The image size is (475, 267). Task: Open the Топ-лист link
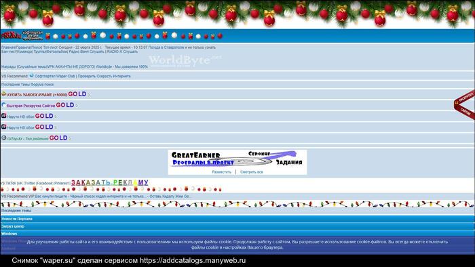(50, 47)
